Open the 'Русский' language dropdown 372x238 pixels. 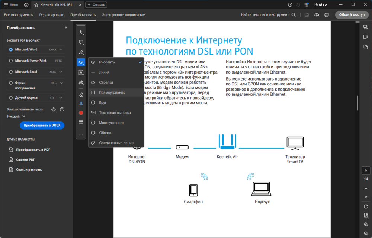(16, 116)
